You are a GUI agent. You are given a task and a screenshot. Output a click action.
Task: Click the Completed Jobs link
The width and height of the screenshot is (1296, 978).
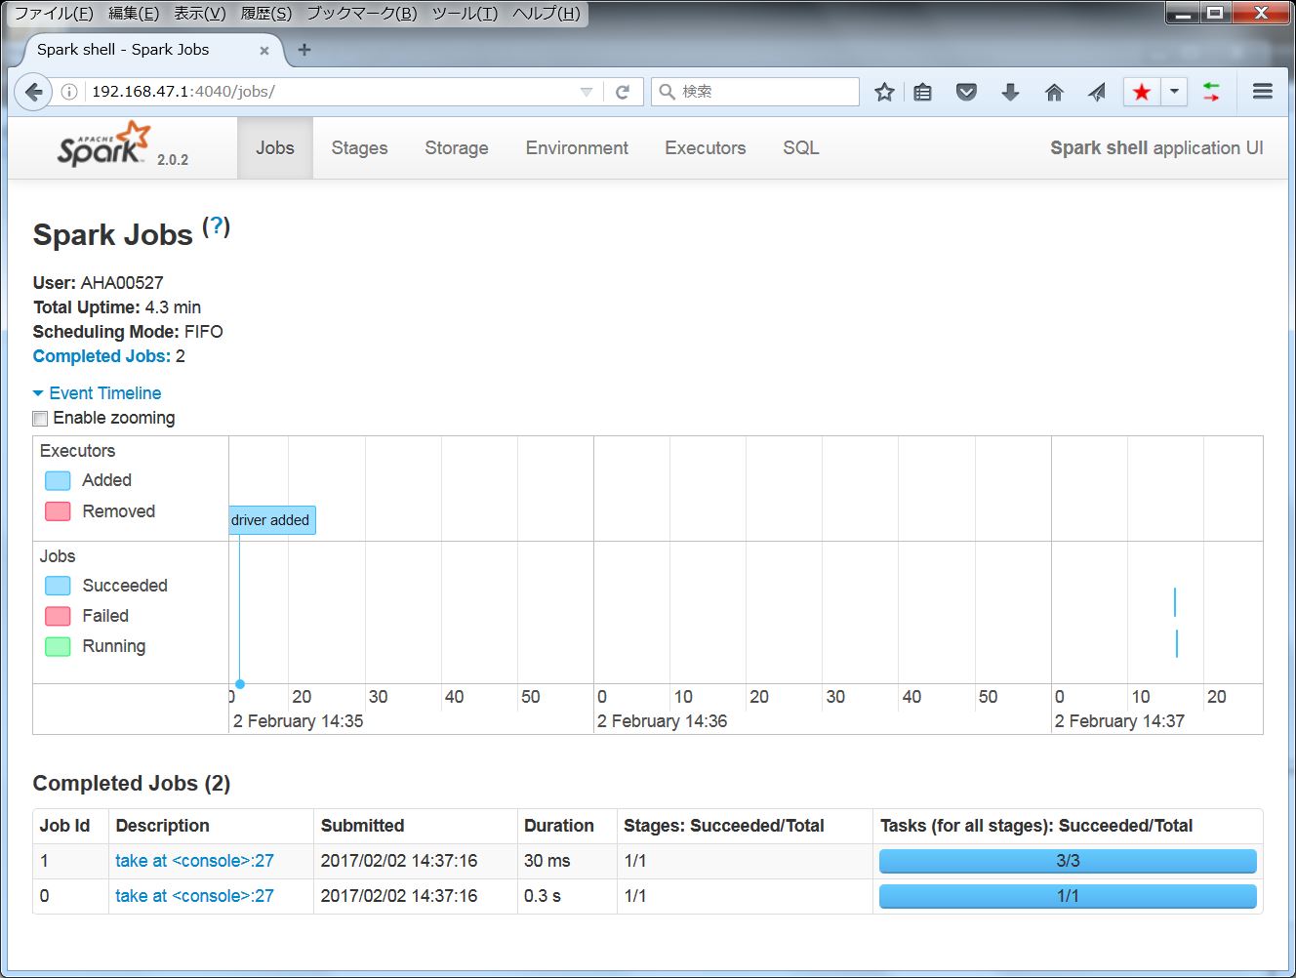pyautogui.click(x=101, y=356)
